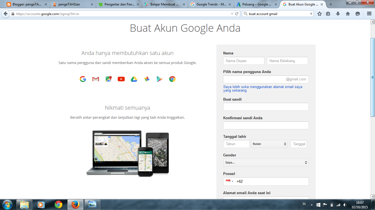Close the Buat Akun Google tab
The height and width of the screenshot is (210, 375).
tap(322, 4)
